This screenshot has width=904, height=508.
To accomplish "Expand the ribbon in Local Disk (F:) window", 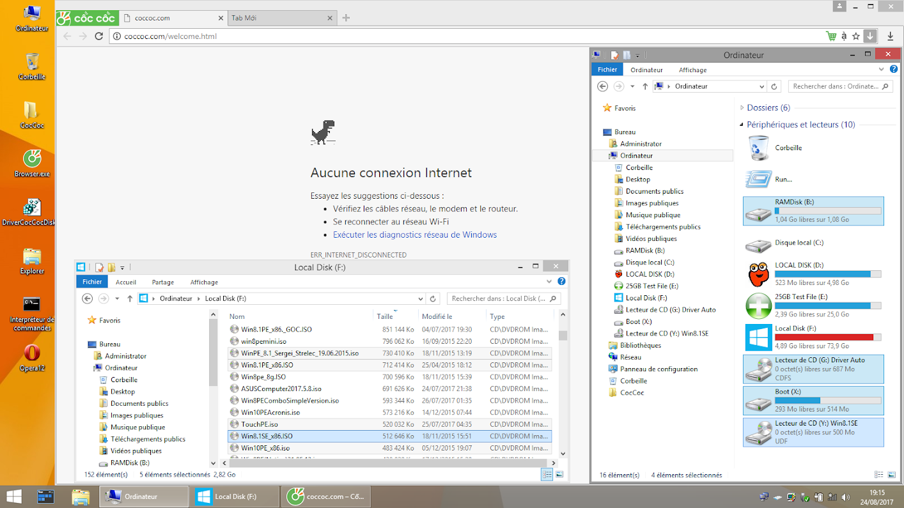I will (x=549, y=281).
